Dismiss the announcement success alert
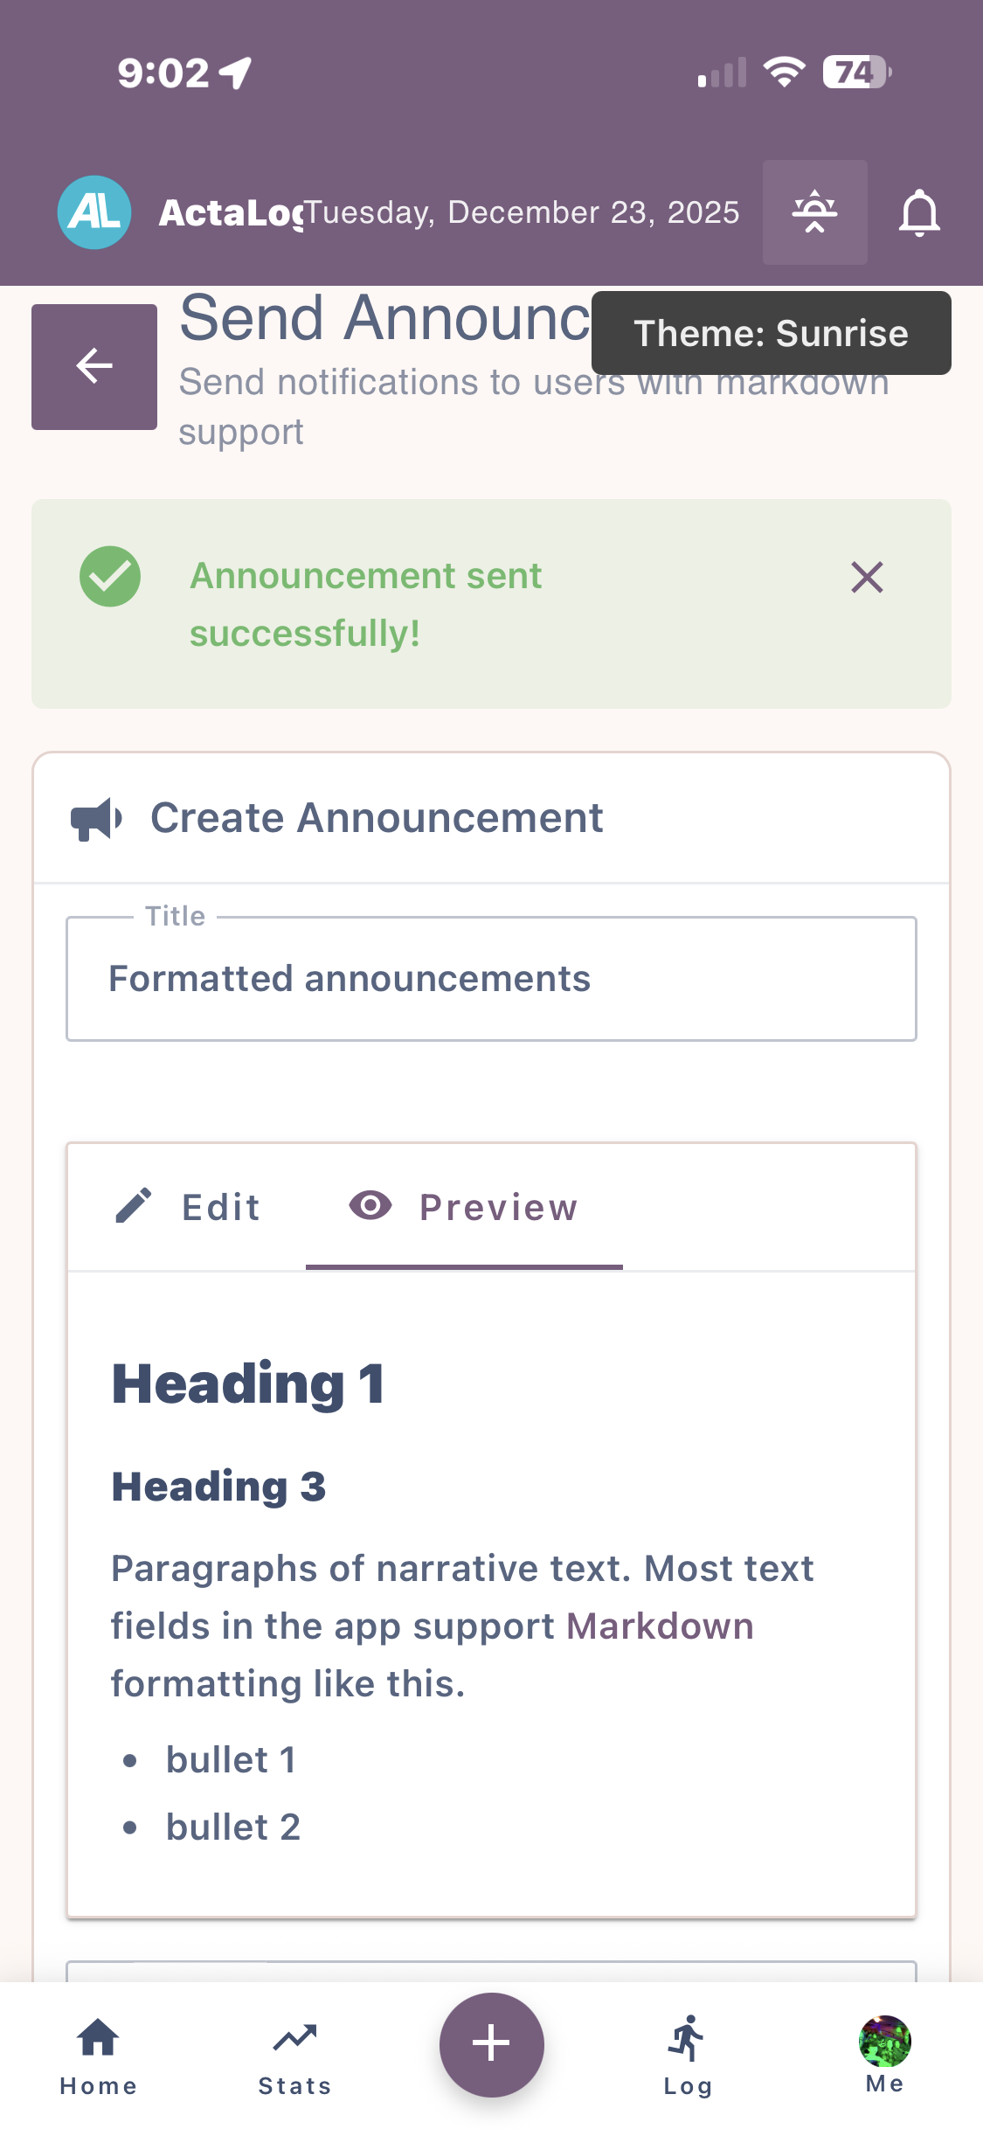 (x=867, y=578)
